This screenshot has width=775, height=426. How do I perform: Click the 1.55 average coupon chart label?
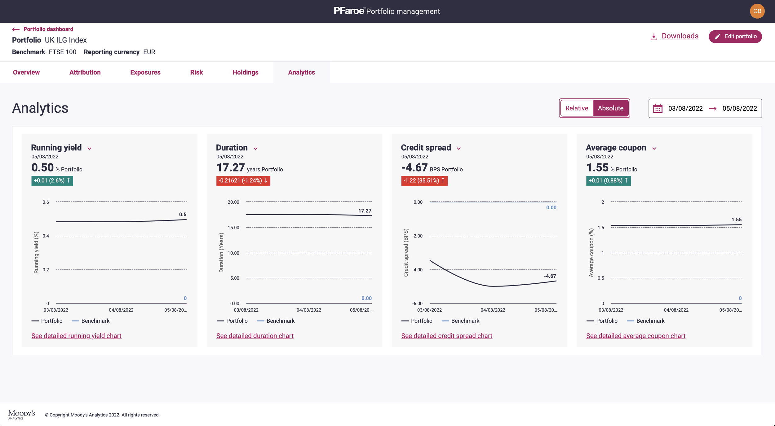[x=737, y=220]
